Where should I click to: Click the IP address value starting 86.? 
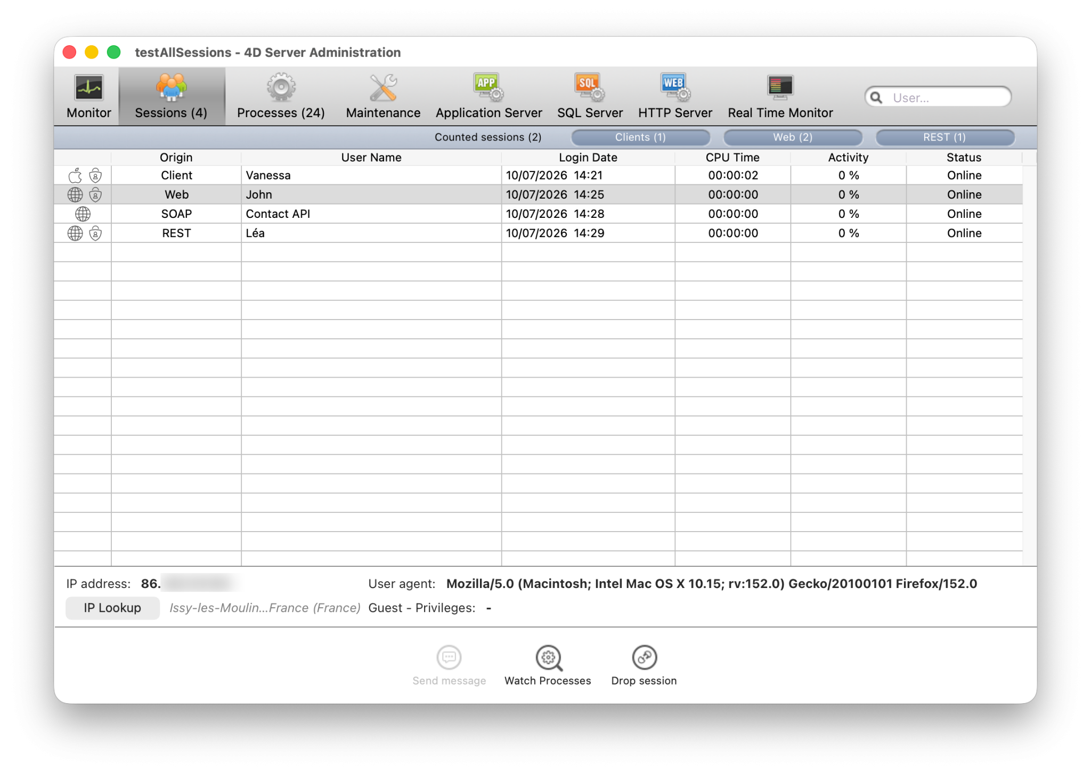[x=188, y=584]
